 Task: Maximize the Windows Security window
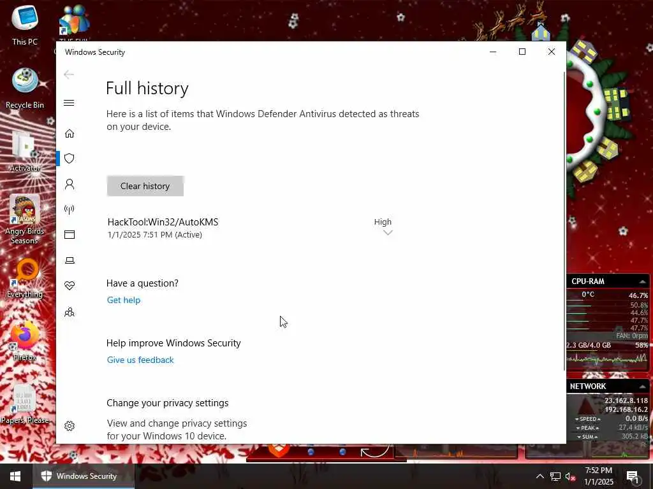click(522, 52)
